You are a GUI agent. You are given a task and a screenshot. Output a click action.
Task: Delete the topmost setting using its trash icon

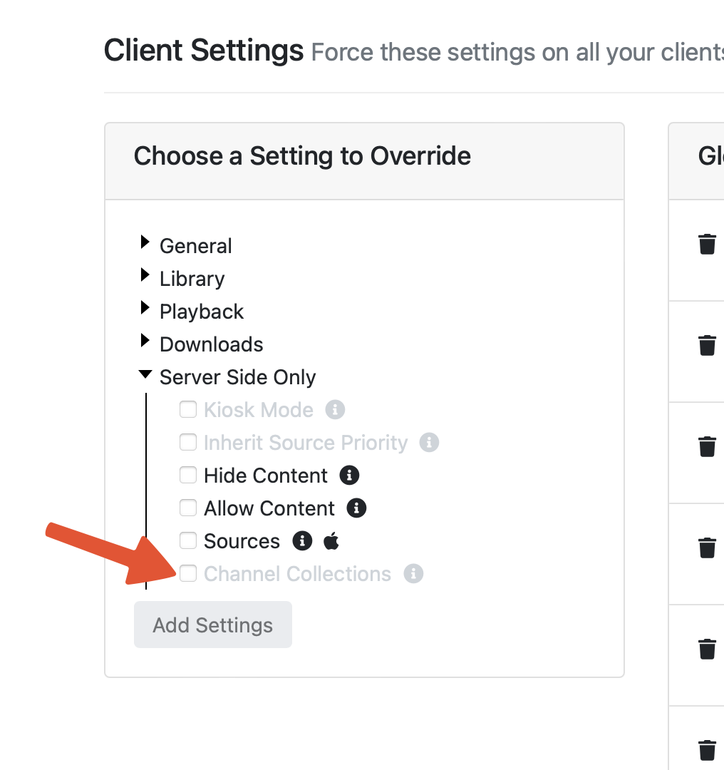click(707, 245)
